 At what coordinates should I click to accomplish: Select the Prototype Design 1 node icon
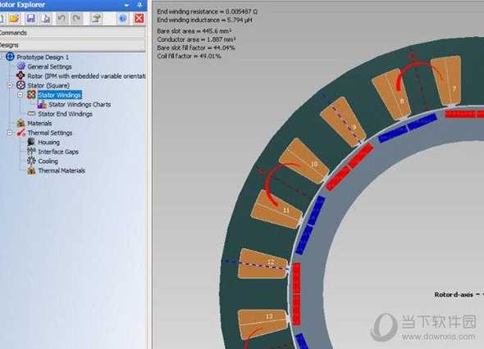tap(10, 57)
